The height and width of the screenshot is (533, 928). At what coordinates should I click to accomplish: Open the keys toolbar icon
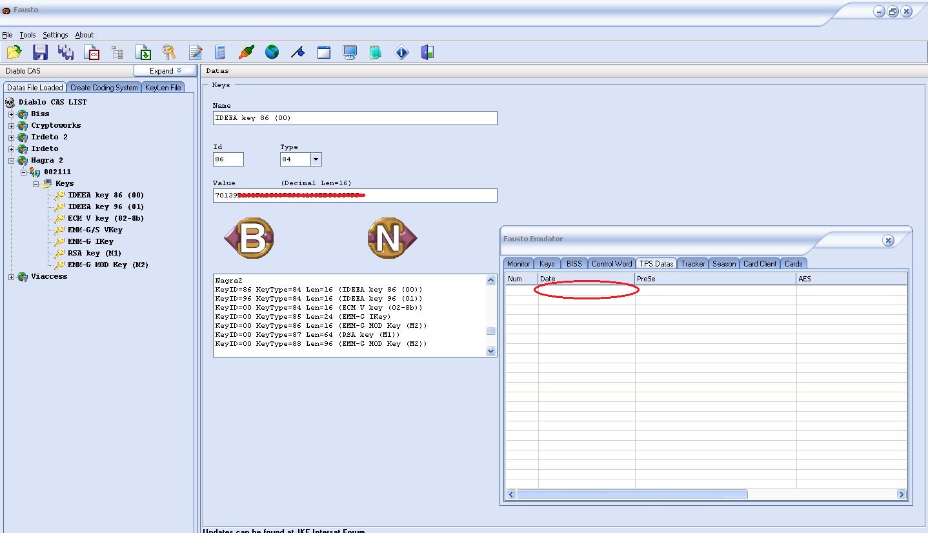[x=169, y=52]
